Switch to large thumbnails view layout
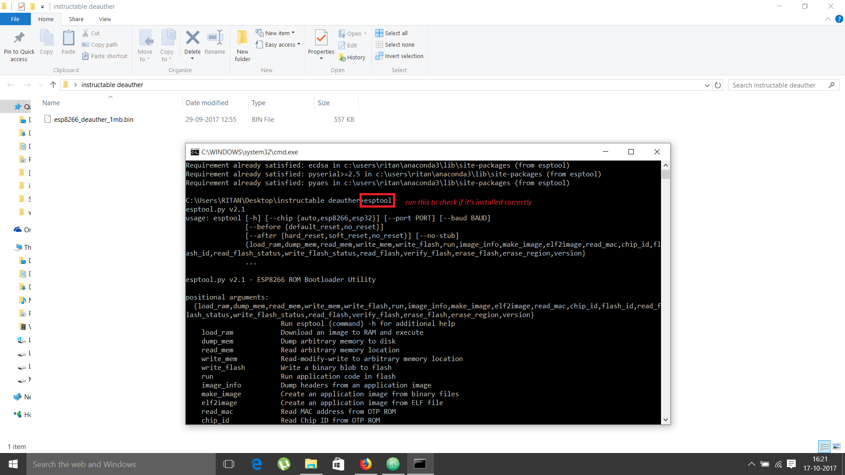Image resolution: width=845 pixels, height=475 pixels. pyautogui.click(x=837, y=446)
